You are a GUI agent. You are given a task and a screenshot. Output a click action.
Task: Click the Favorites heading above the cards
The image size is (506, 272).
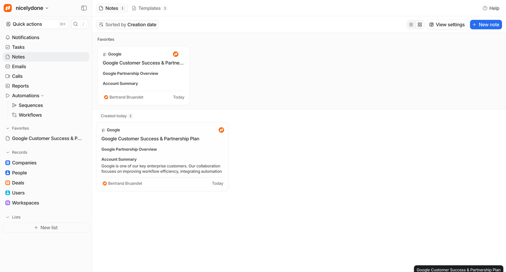(x=106, y=39)
